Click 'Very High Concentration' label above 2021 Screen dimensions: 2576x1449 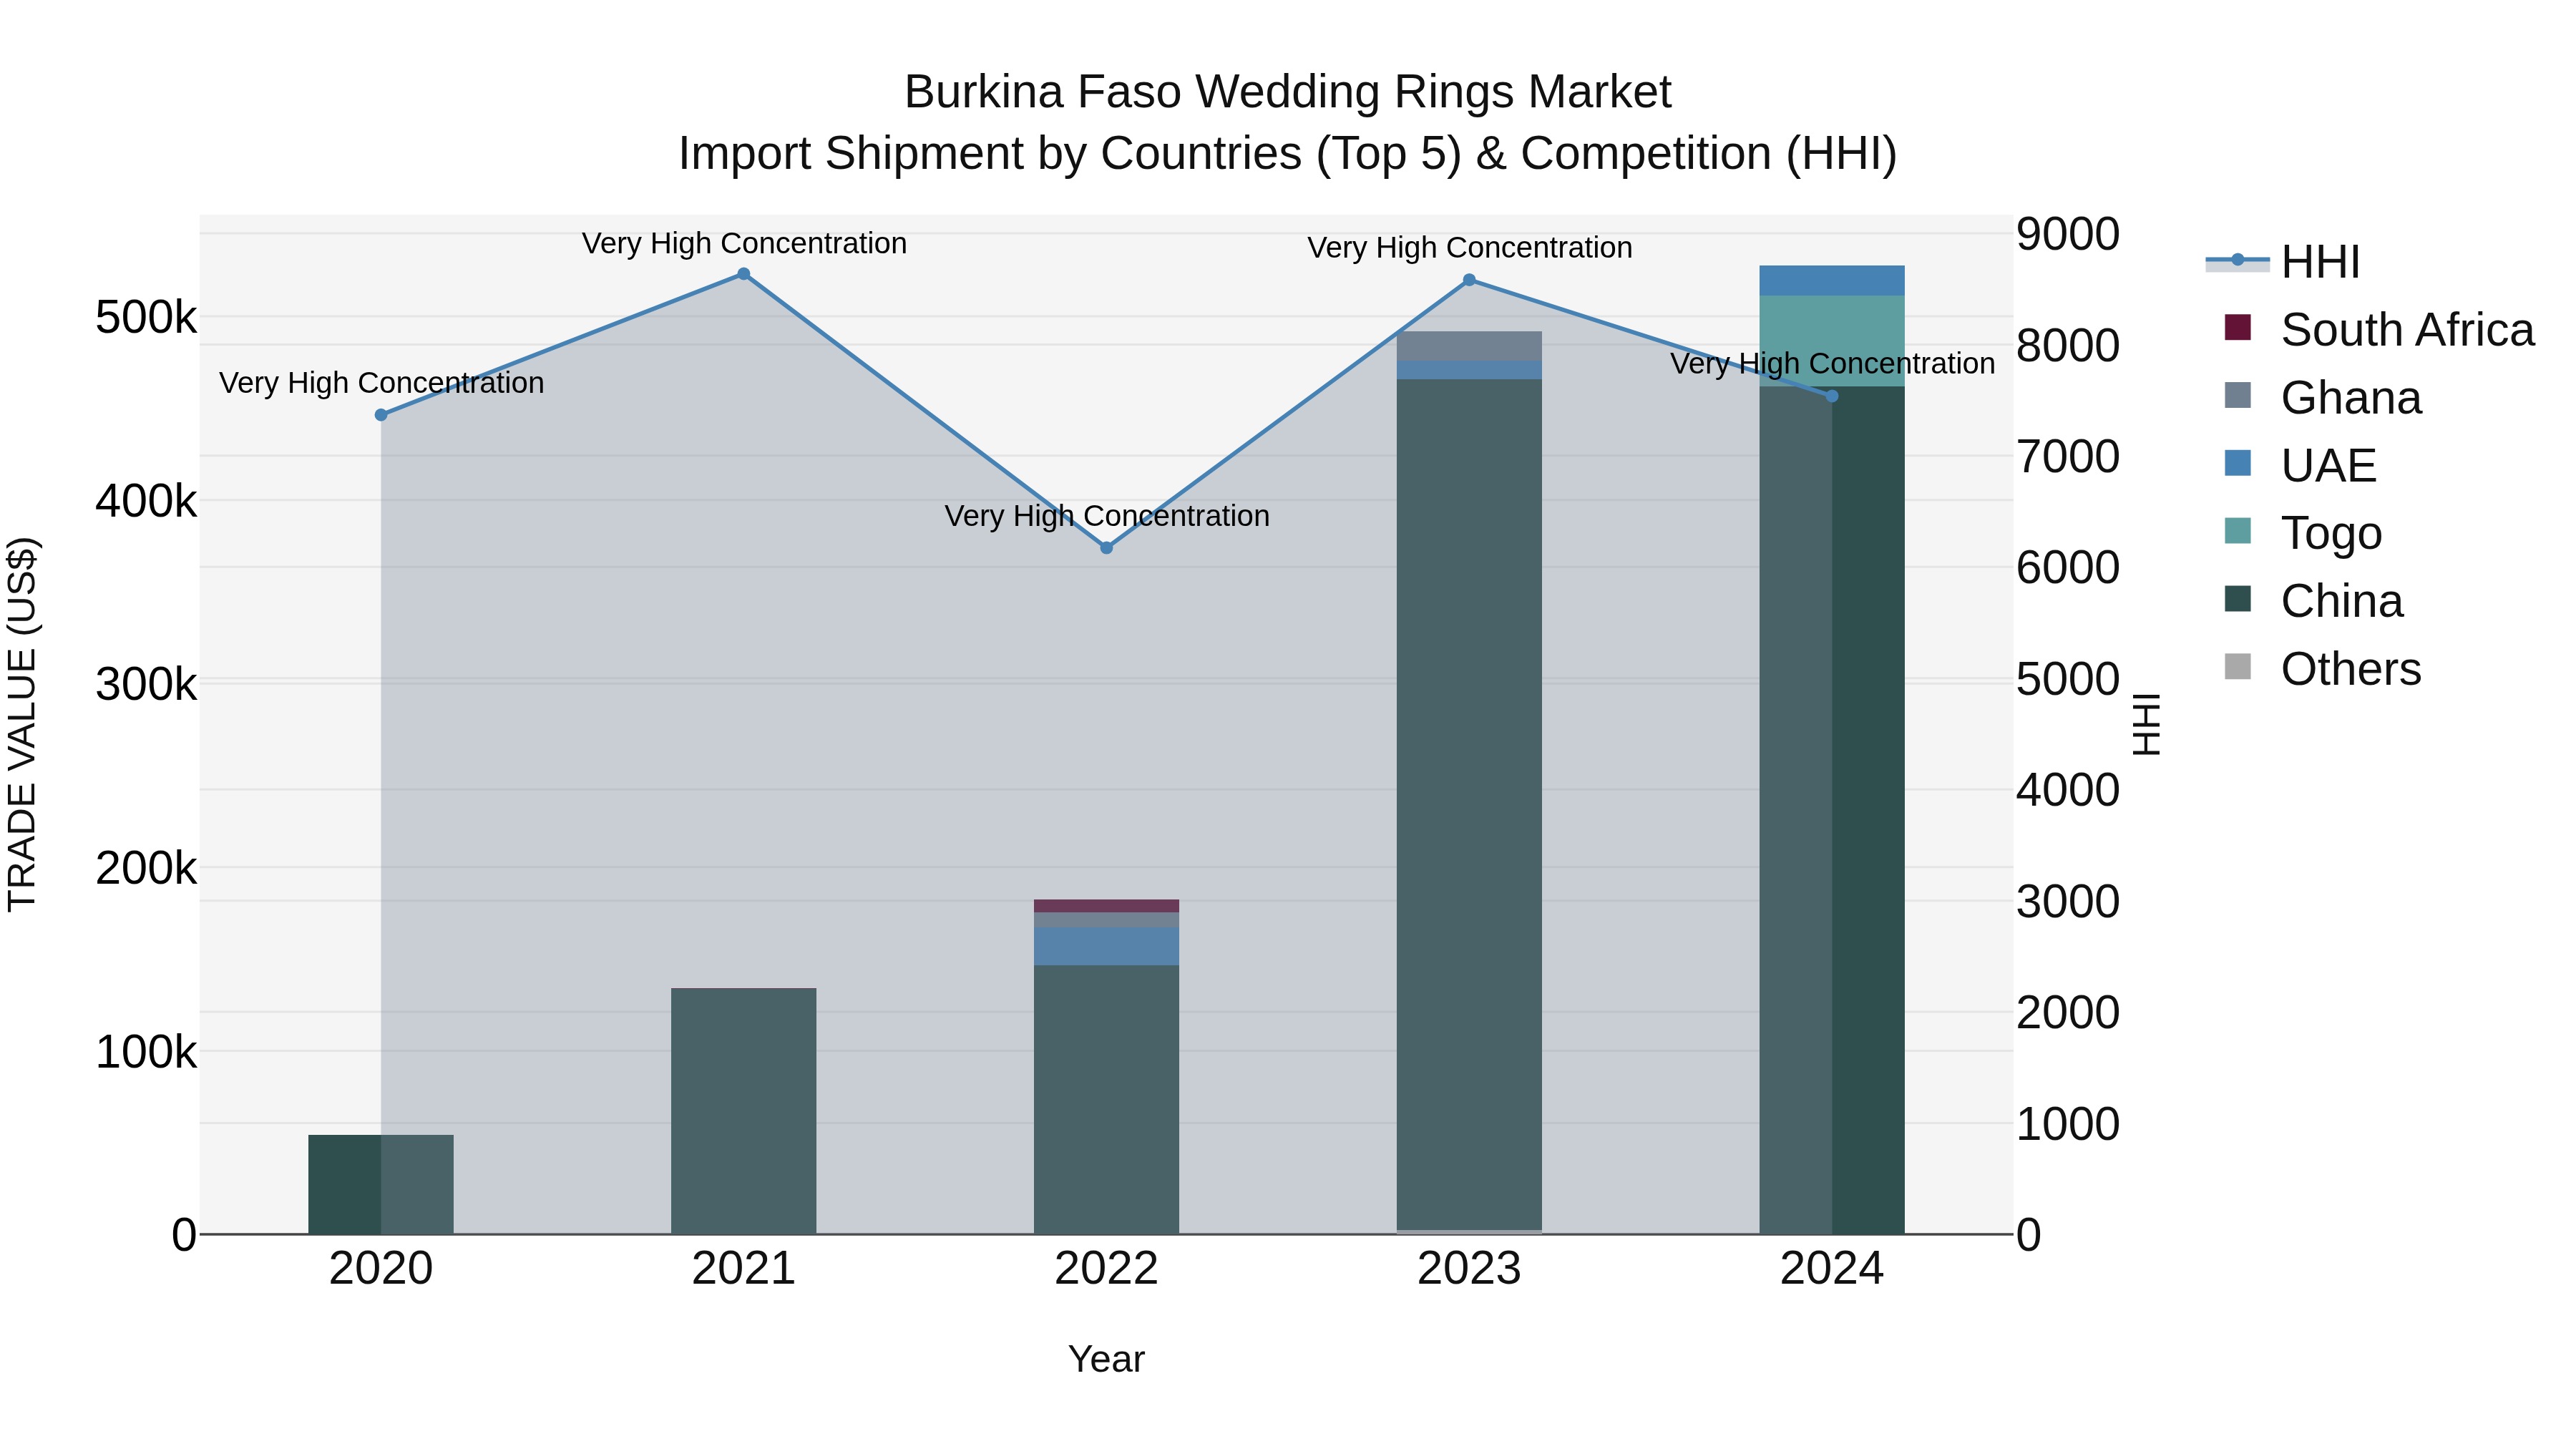(744, 243)
